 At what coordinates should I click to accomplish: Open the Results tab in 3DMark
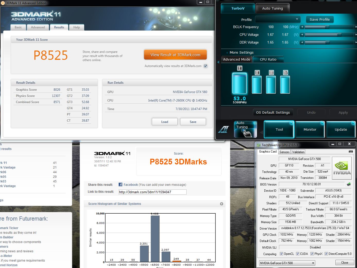tap(59, 27)
